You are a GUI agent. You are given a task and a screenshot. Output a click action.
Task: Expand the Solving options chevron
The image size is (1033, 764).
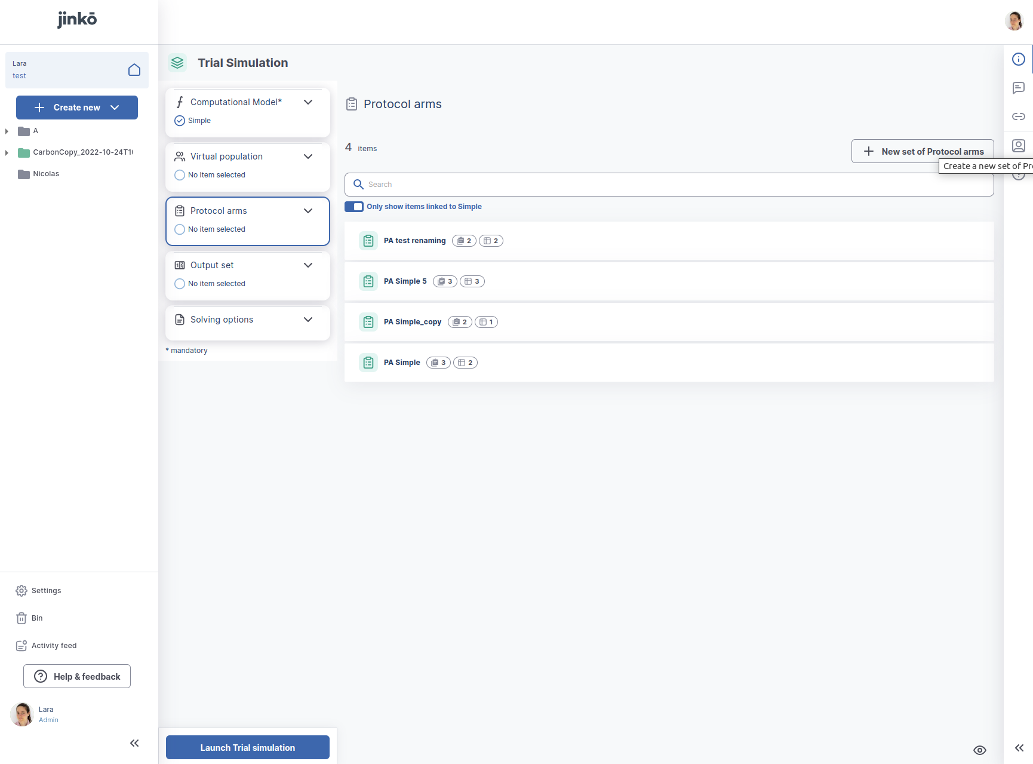pyautogui.click(x=308, y=320)
